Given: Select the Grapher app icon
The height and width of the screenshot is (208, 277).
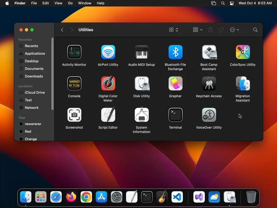Looking at the screenshot, I should point(175,83).
